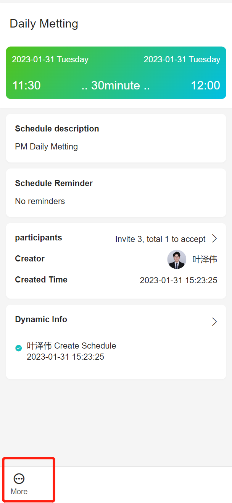Click the 30minute duration label
232x503 pixels.
click(116, 85)
